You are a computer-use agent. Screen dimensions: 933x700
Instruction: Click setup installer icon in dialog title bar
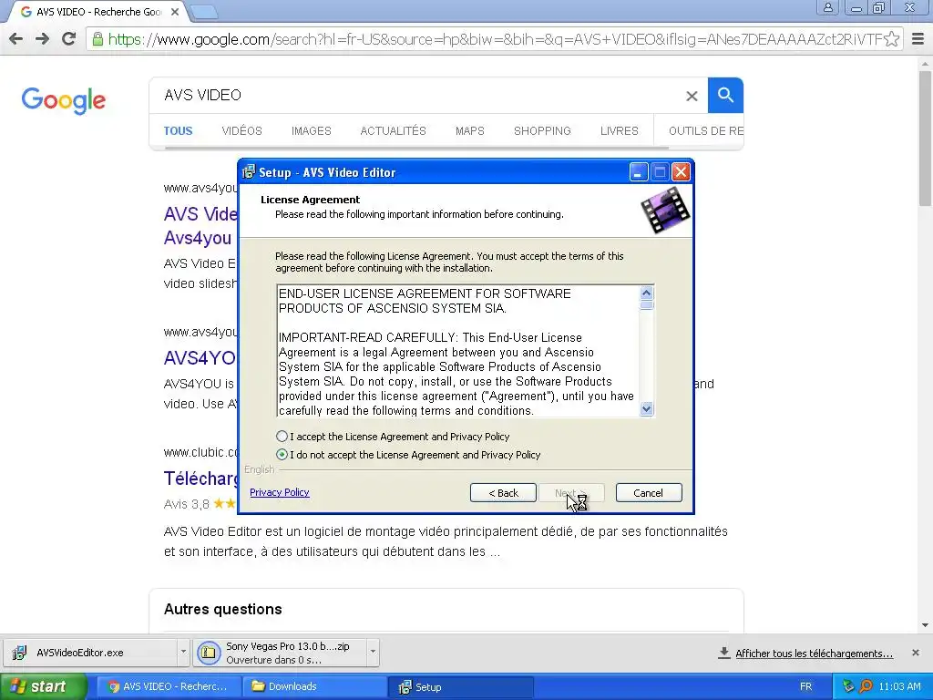pos(248,172)
